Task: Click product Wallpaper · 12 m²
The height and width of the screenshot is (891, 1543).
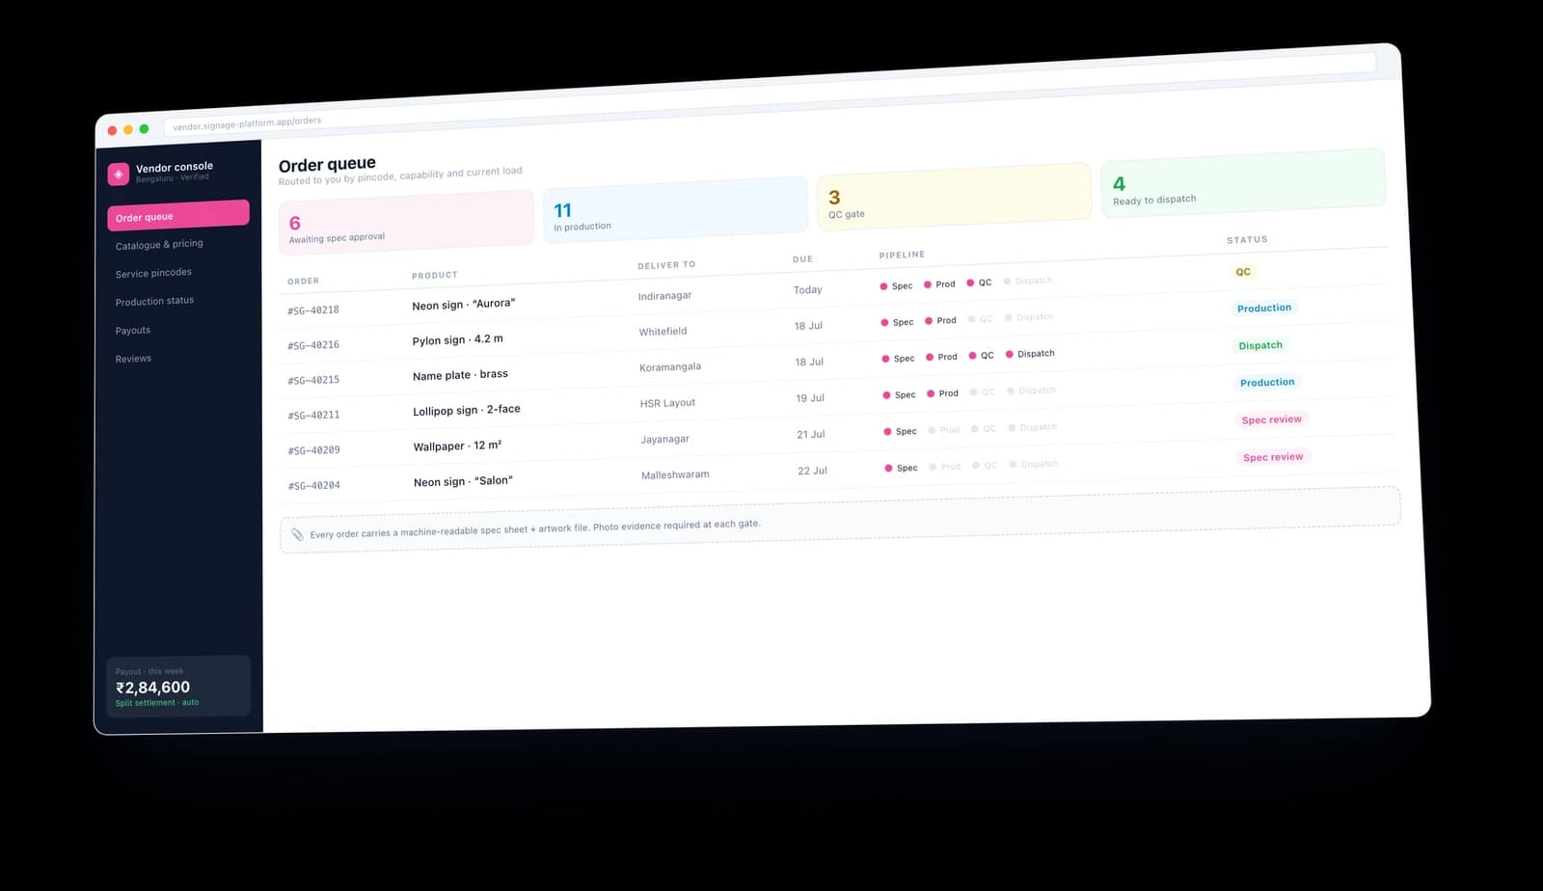Action: point(457,445)
